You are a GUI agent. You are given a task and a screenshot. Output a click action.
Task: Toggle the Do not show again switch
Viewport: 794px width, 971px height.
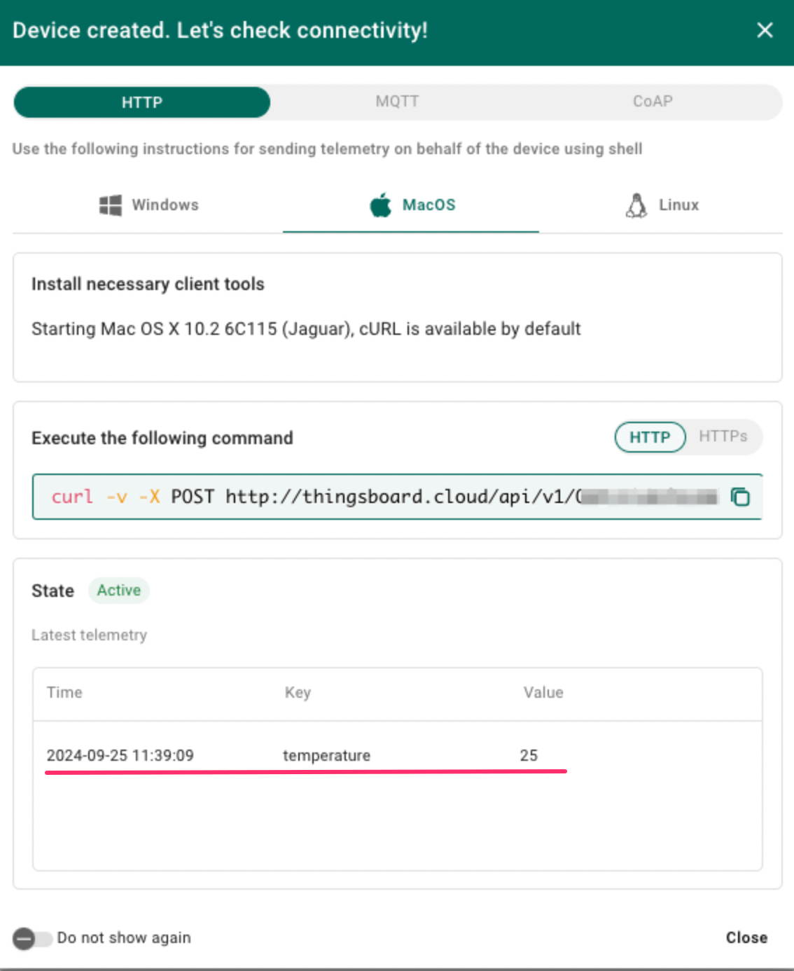pos(32,938)
